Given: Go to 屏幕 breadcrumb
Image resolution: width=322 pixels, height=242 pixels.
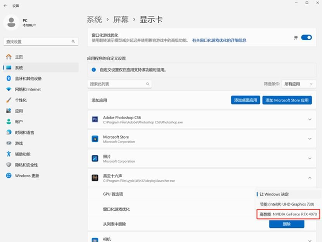Looking at the screenshot, I should tap(121, 19).
